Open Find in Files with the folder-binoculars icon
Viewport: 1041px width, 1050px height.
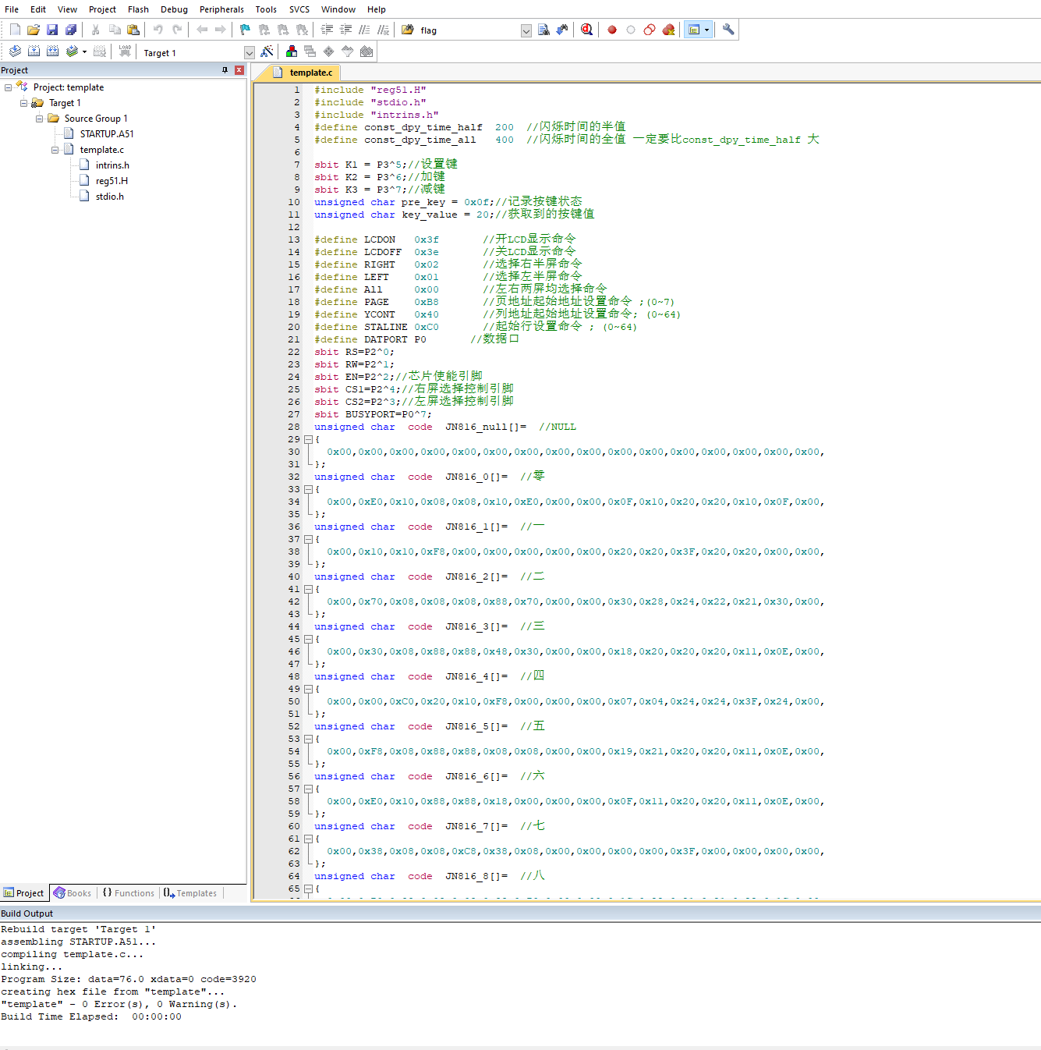coord(408,30)
